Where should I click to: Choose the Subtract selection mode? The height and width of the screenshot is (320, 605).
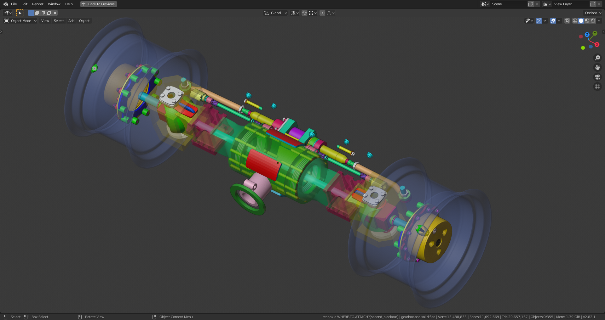point(43,13)
